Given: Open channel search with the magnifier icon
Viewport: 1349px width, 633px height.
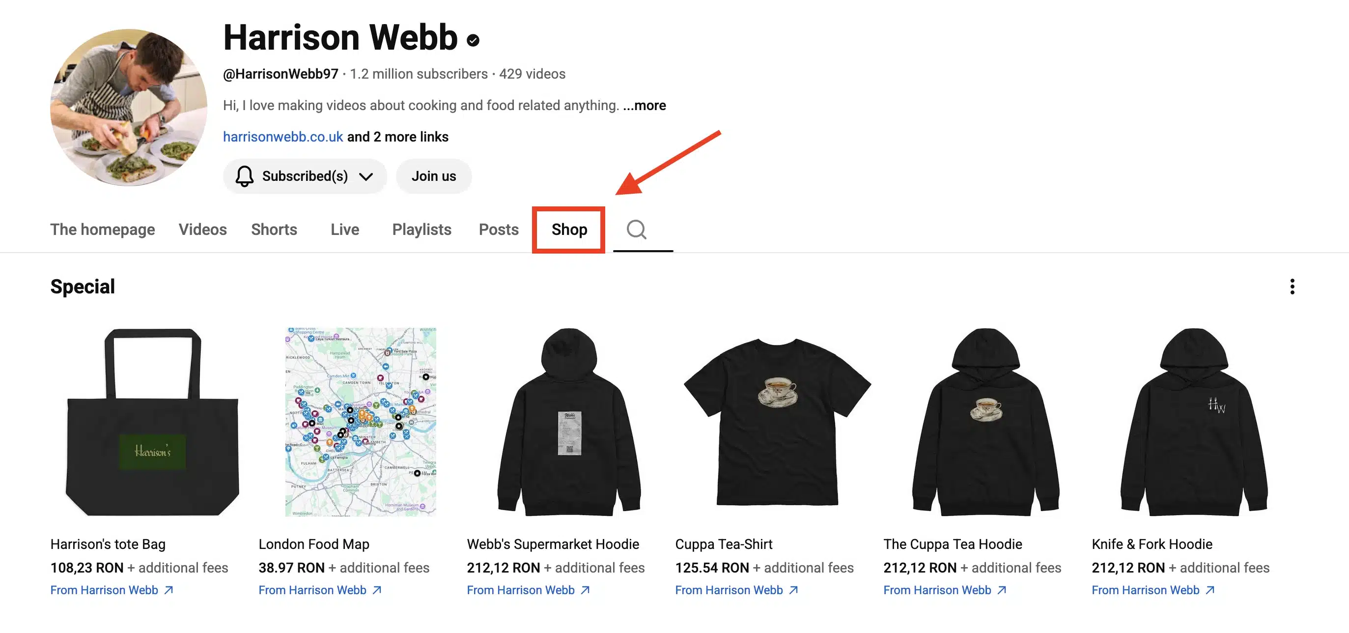Looking at the screenshot, I should pyautogui.click(x=637, y=230).
